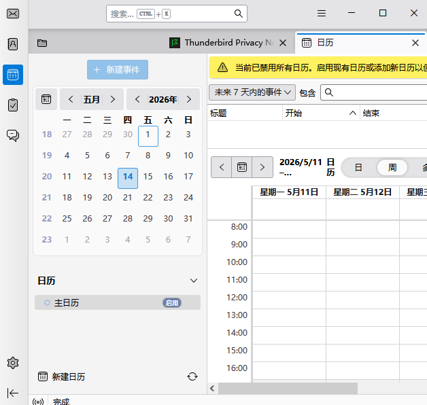427x405 pixels.
Task: Open the Address Book icon
Action: pyautogui.click(x=13, y=44)
